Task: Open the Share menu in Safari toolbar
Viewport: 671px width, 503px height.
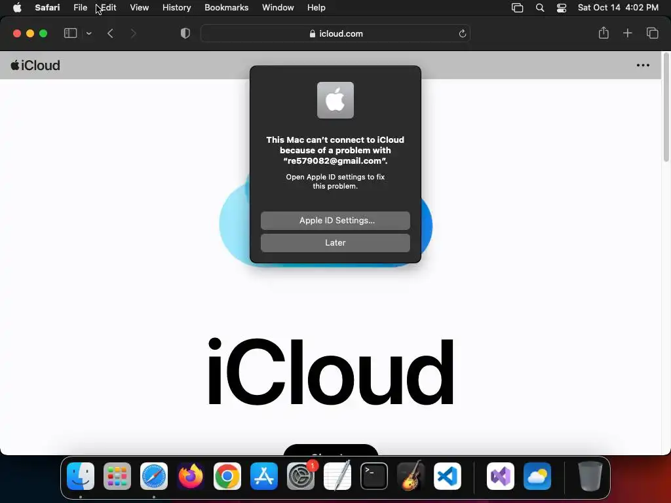Action: (x=604, y=33)
